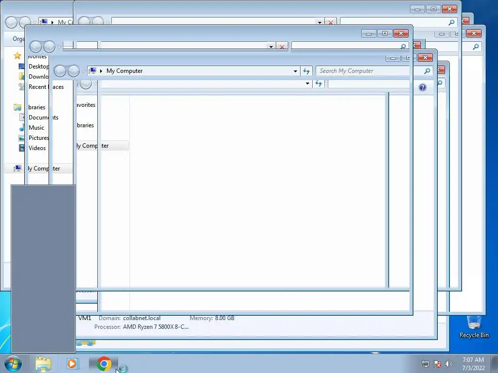Viewport: 498px width, 373px height.
Task: Click Favorites label in inner window pane
Action: [86, 105]
